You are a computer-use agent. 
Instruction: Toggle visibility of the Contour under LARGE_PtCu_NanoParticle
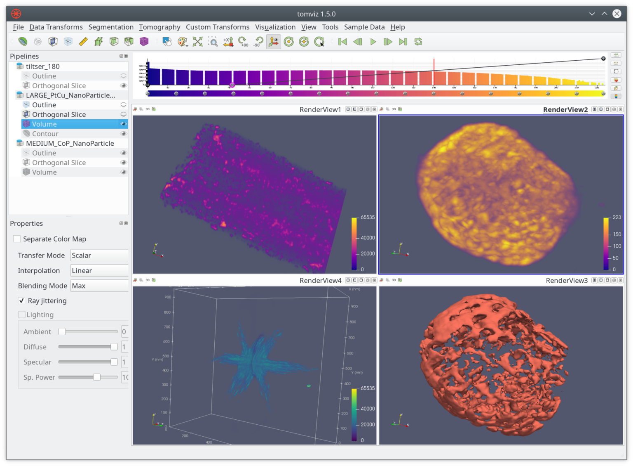click(123, 133)
